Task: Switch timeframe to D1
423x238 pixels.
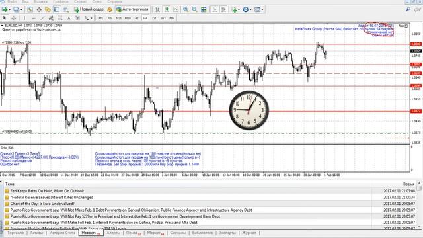Action: [154, 18]
